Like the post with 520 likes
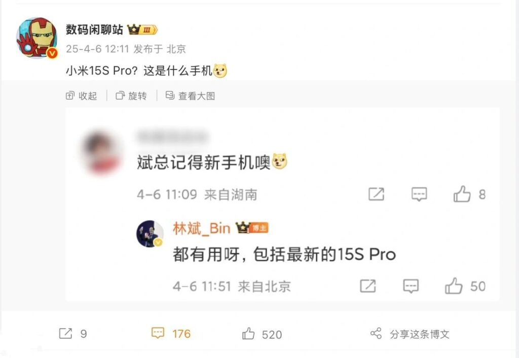The image size is (519, 358). 262,334
